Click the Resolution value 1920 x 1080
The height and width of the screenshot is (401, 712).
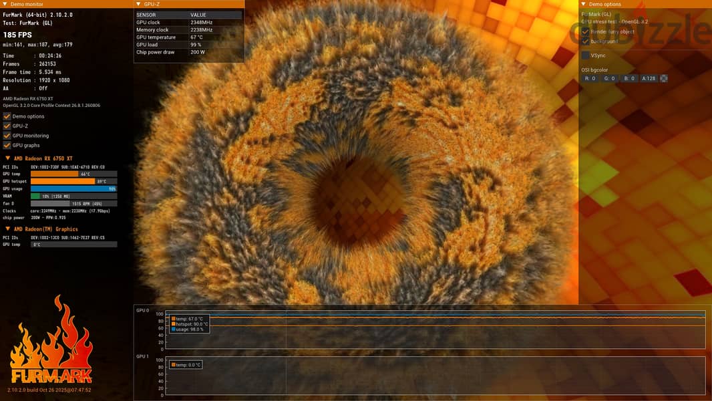click(x=54, y=80)
